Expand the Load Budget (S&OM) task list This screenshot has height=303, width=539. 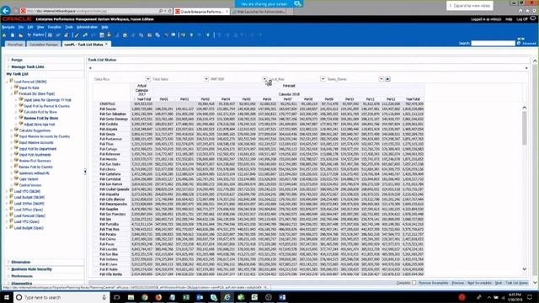tap(7, 198)
